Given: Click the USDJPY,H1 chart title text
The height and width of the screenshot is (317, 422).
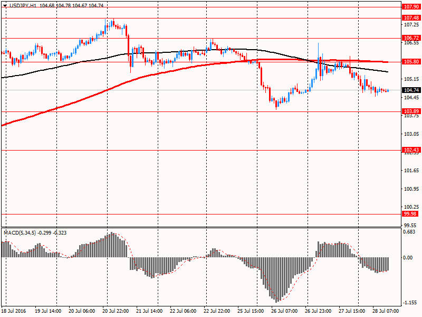Looking at the screenshot, I should tap(23, 5).
